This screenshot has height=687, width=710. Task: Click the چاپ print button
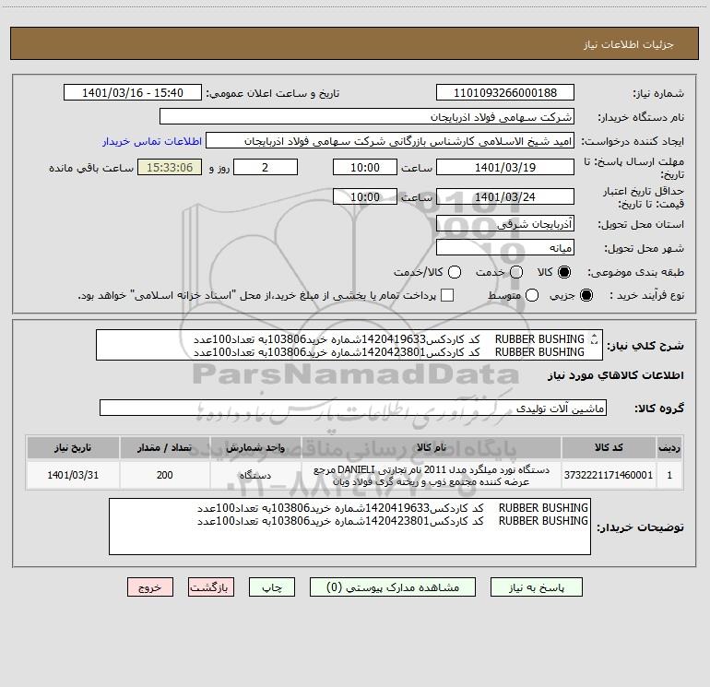(272, 587)
